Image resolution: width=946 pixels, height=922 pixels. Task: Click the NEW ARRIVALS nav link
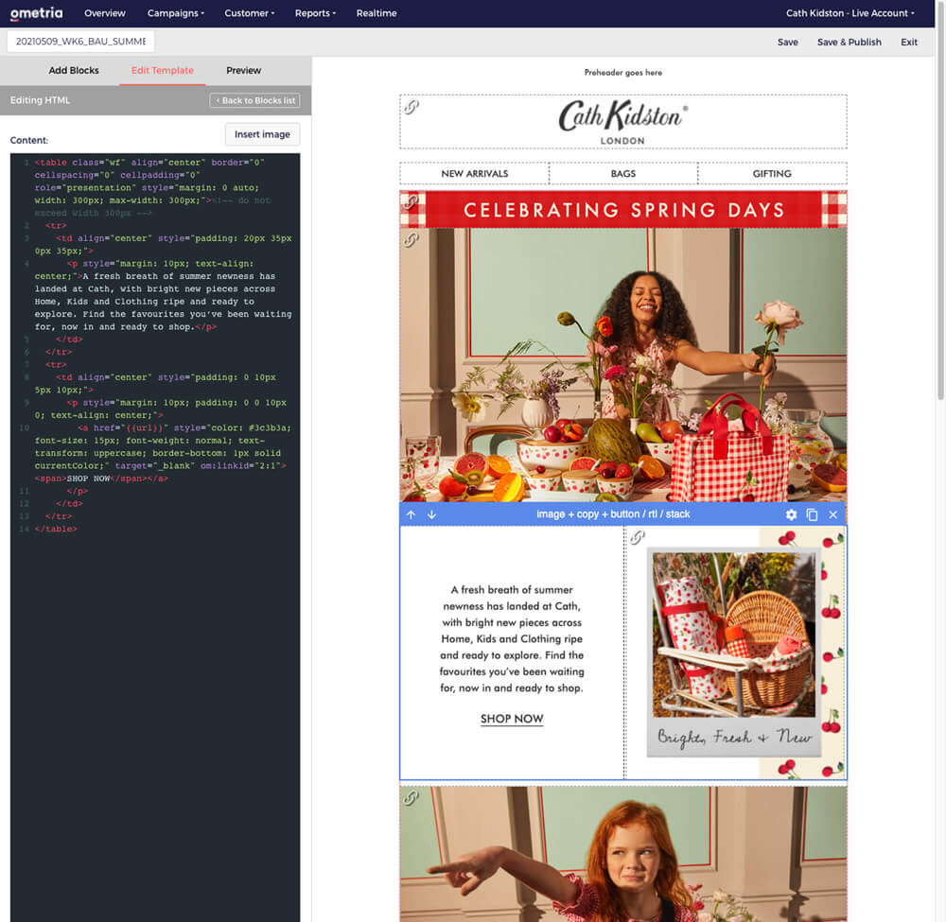(x=474, y=174)
